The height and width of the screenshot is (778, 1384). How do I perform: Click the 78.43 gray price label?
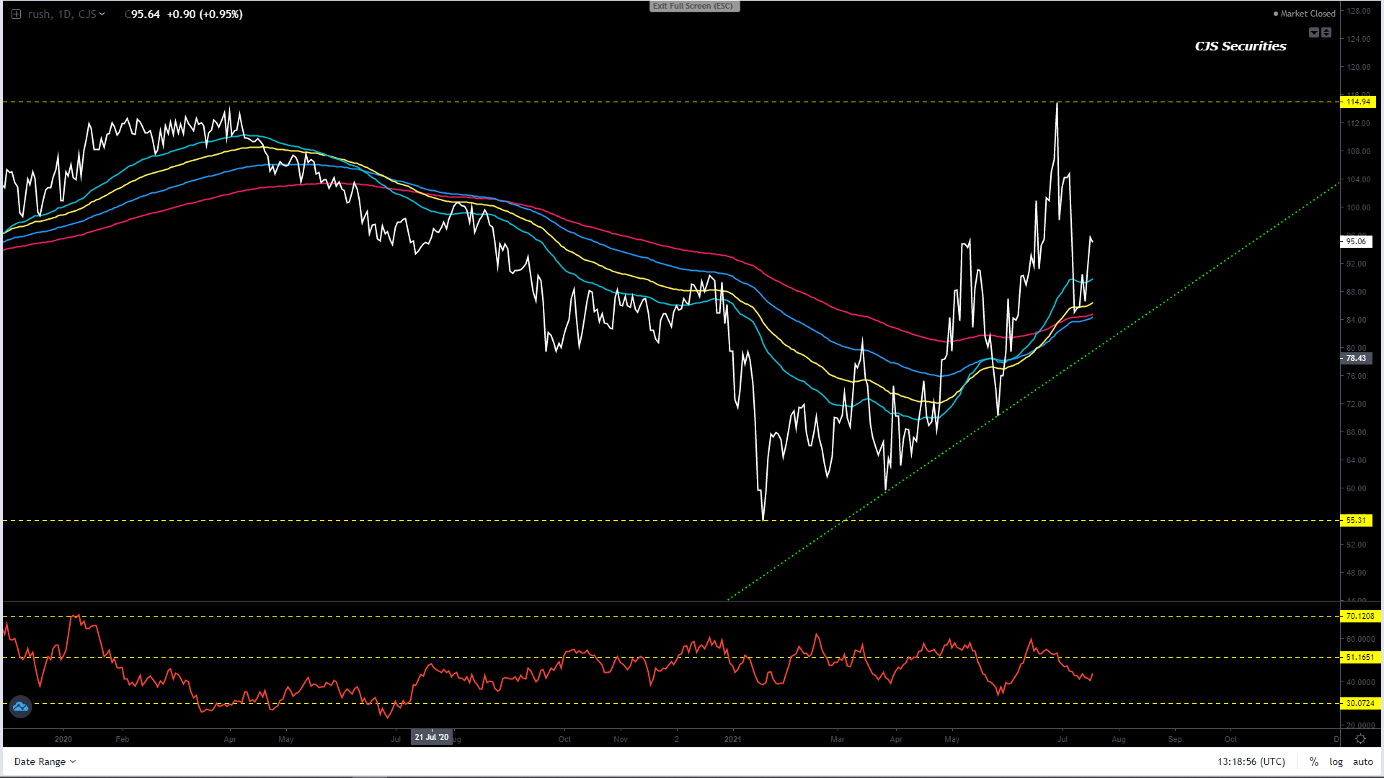[x=1356, y=358]
